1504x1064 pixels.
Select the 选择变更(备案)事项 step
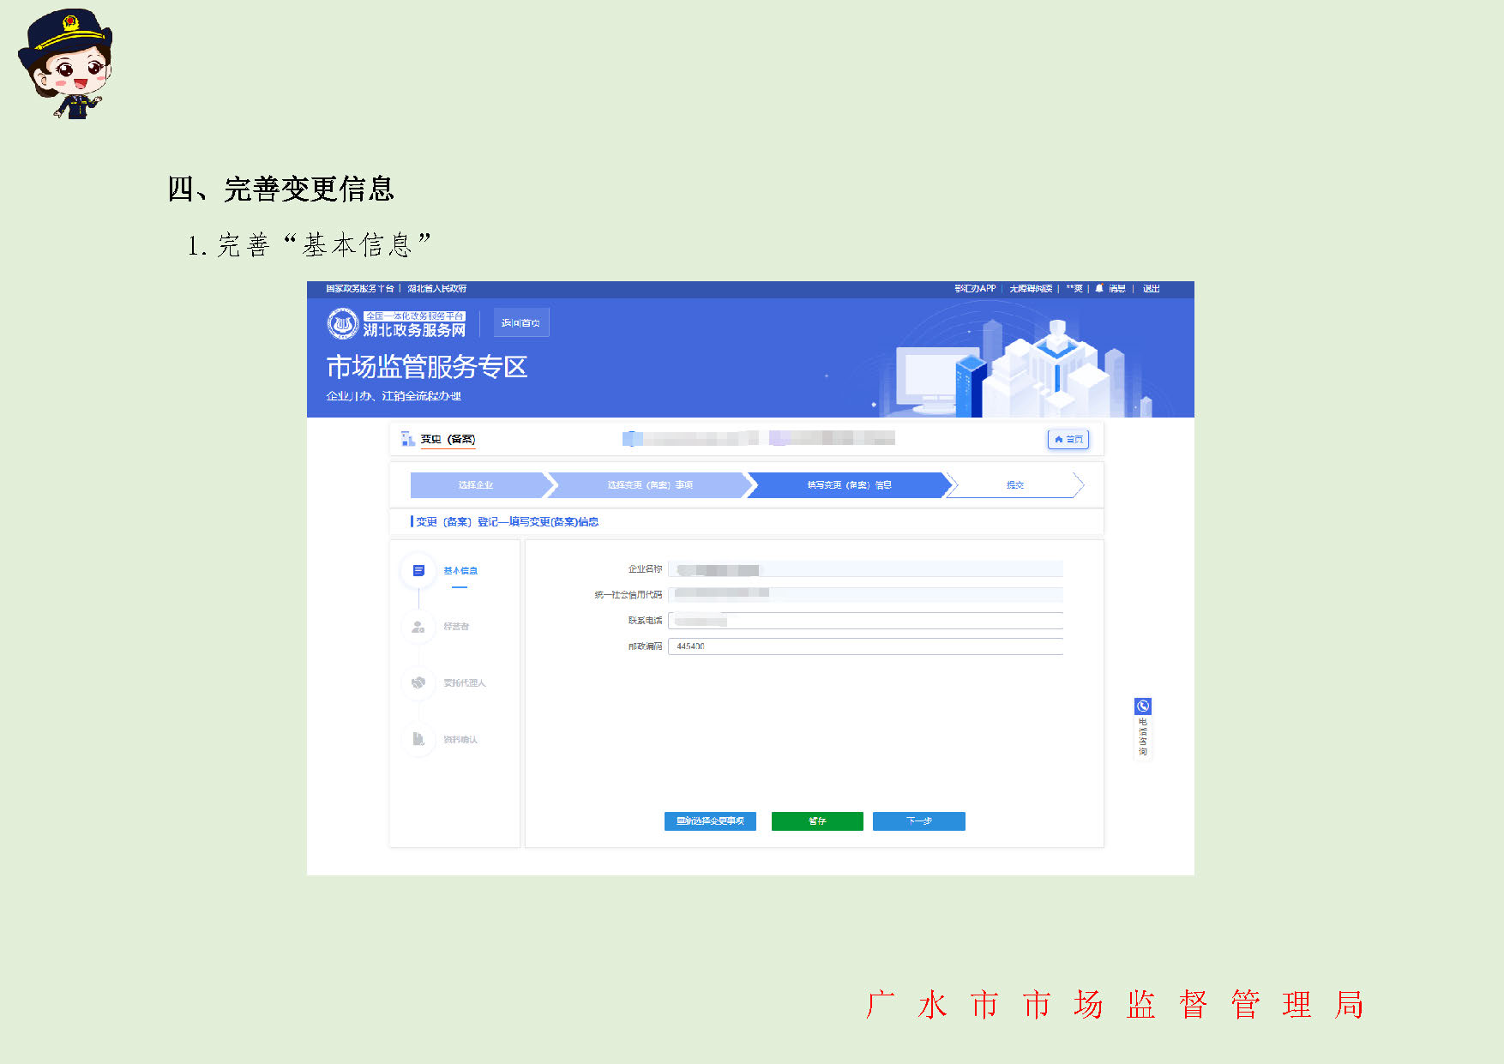(x=650, y=485)
